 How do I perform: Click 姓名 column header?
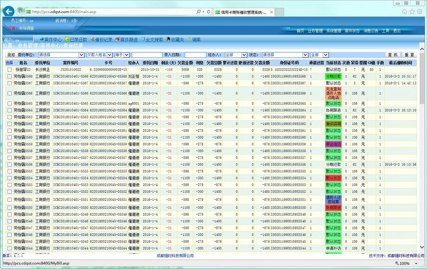tap(23, 63)
